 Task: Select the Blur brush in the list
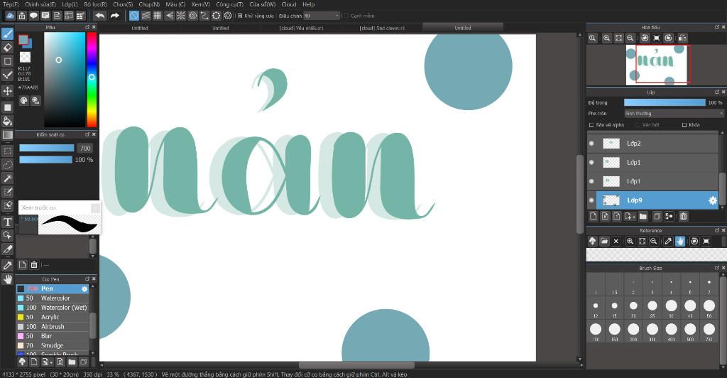[53, 336]
